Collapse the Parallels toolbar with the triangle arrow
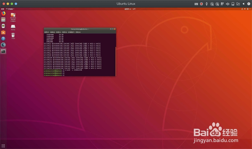 (243, 4)
